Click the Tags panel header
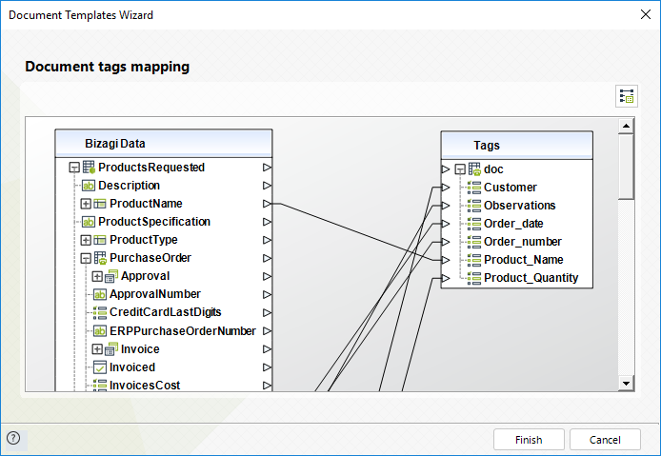The width and height of the screenshot is (661, 456). point(517,145)
